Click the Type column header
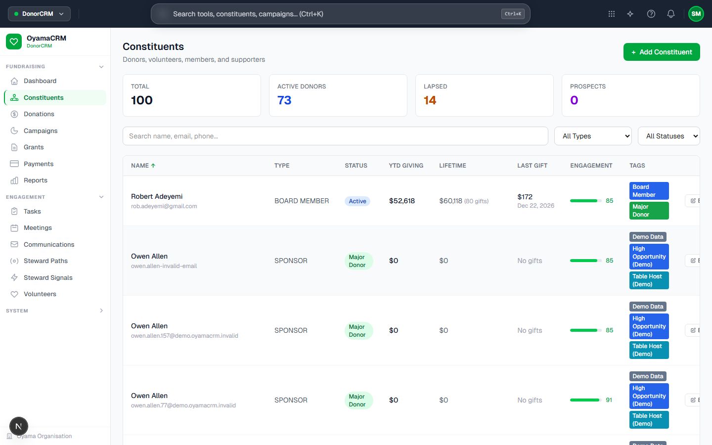Viewport: 712px width, 445px height. 282,166
